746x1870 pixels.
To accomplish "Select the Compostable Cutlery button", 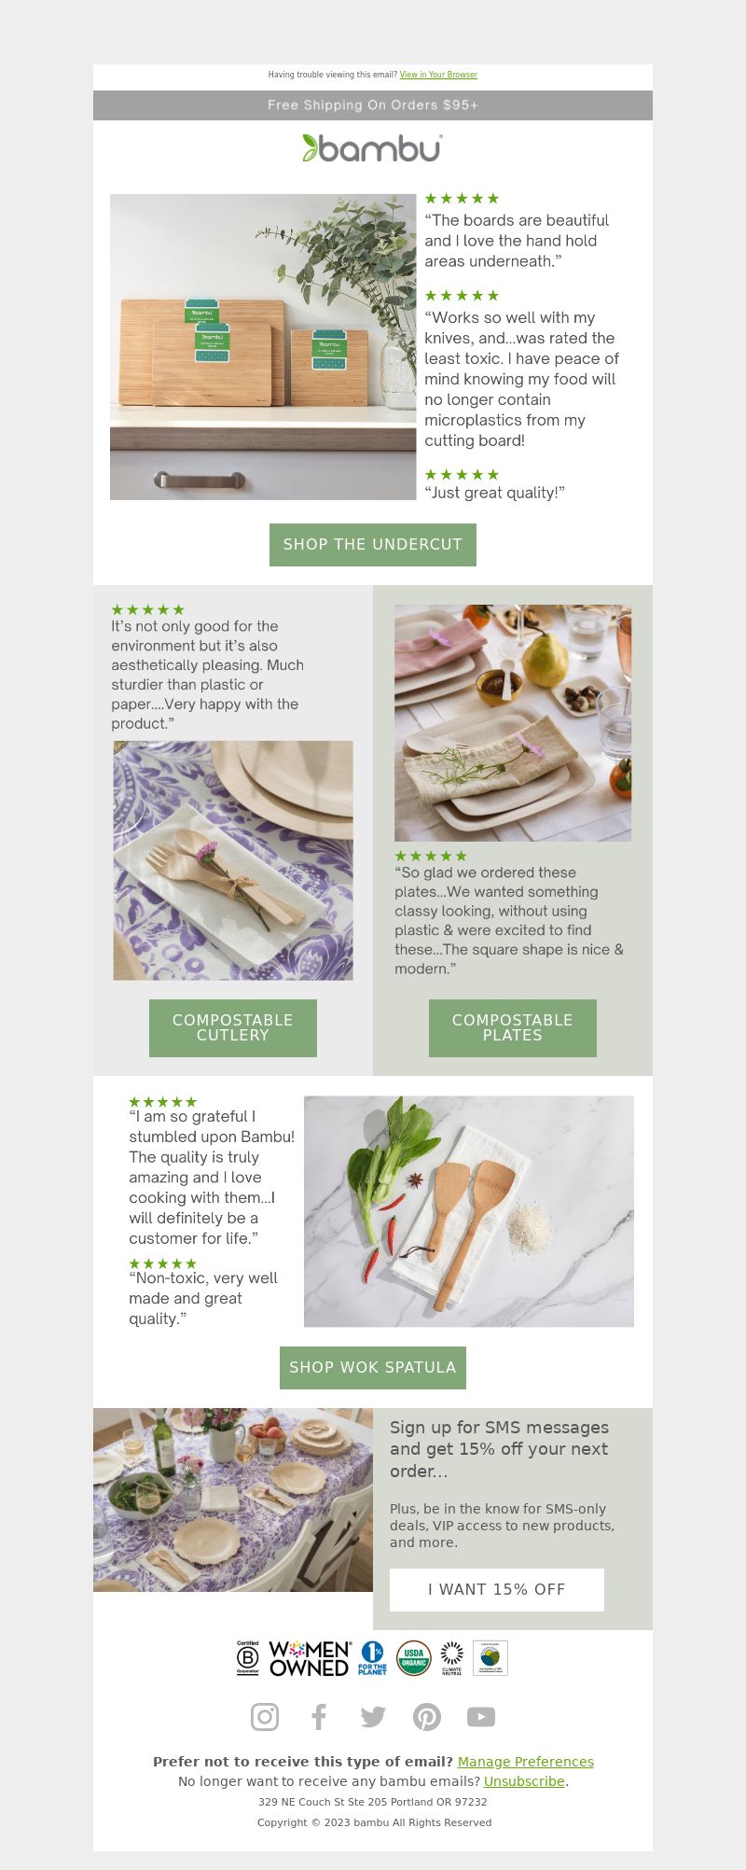I will (x=233, y=1028).
